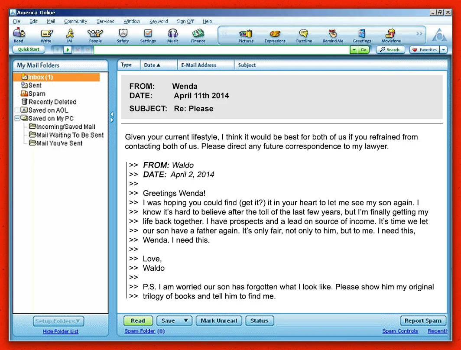Open the Buzzline icon
Image resolution: width=461 pixels, height=350 pixels.
coord(304,36)
